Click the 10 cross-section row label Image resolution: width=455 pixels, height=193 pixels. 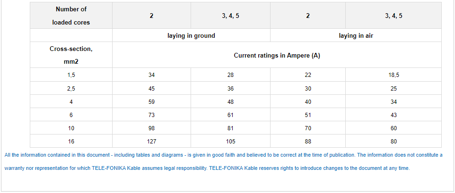(71, 128)
